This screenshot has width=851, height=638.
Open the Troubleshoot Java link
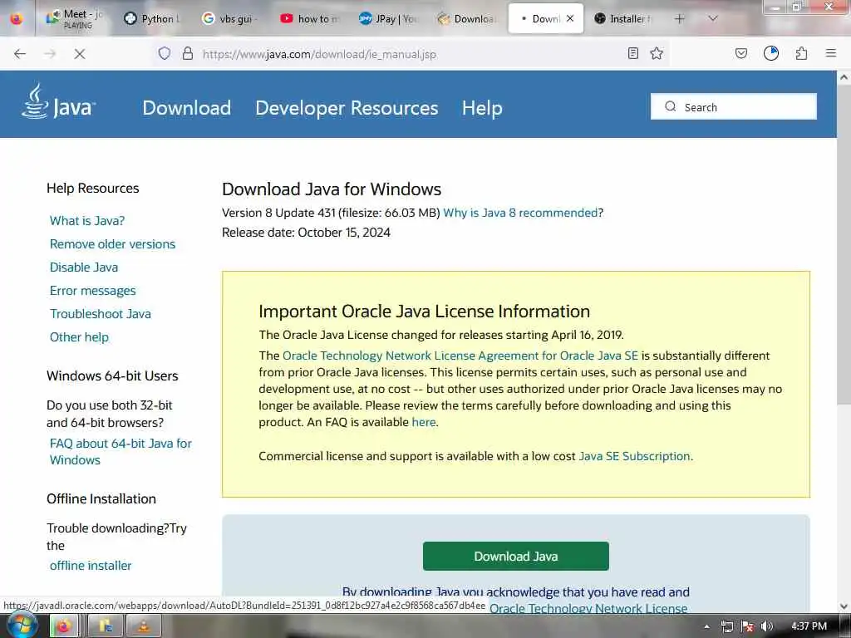[101, 313]
